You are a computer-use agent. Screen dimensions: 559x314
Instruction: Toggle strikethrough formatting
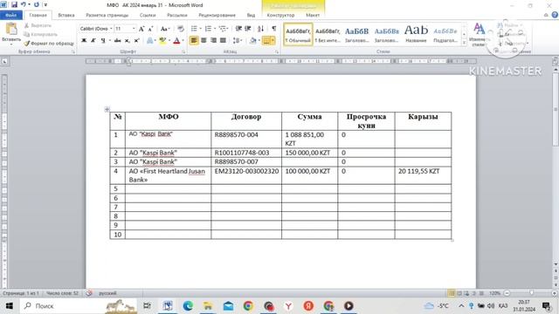click(117, 41)
